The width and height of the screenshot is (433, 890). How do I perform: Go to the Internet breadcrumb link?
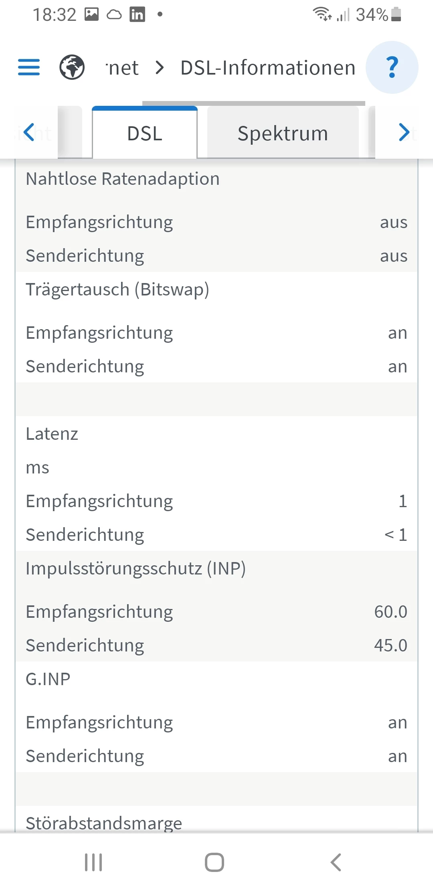pos(122,68)
